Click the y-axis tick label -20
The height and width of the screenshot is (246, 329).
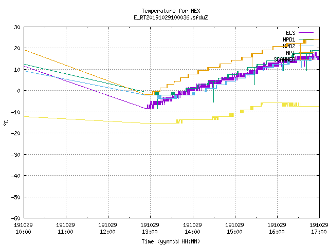pyautogui.click(x=16, y=133)
